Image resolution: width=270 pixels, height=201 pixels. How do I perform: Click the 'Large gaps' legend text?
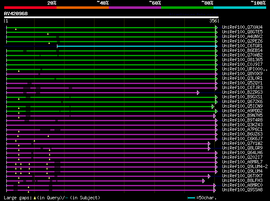pos(18,198)
